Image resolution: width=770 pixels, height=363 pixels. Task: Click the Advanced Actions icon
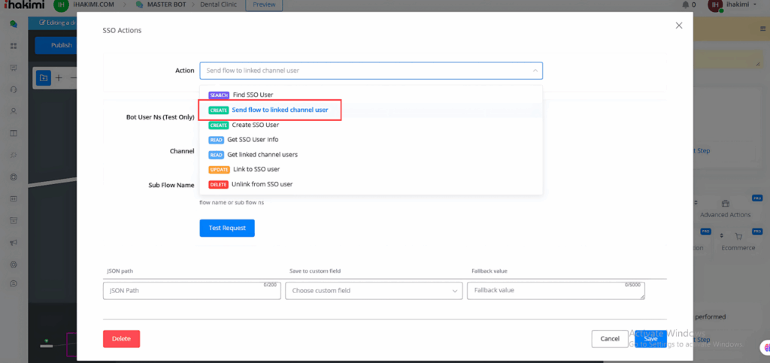point(725,204)
